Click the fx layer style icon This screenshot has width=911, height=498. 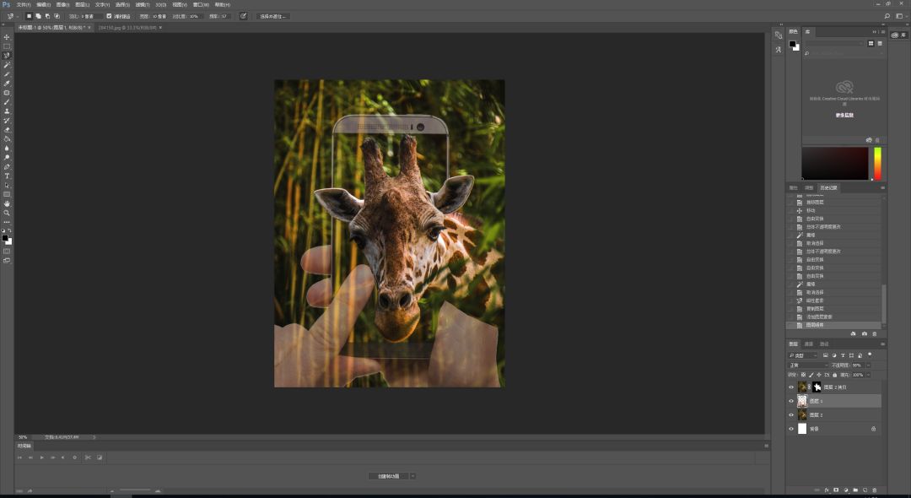tap(826, 490)
